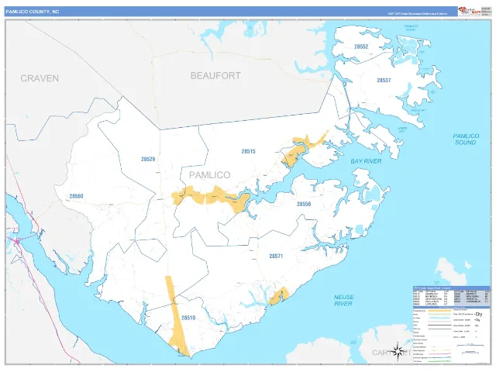Click the CARTERET county label
Screen dimensions: 496x372
pos(391,353)
